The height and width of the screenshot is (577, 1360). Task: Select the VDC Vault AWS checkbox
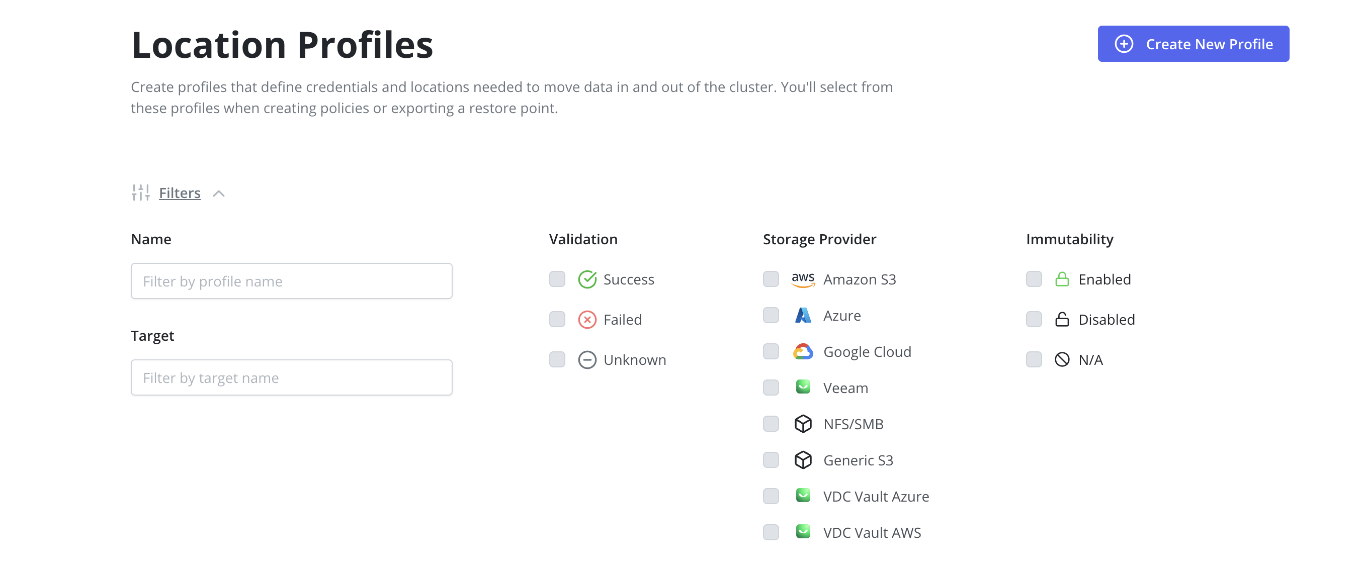pyautogui.click(x=770, y=532)
